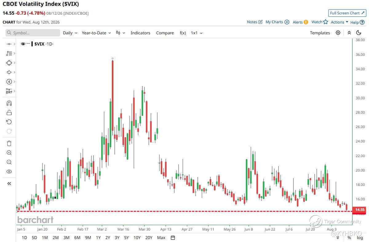The width and height of the screenshot is (369, 242).
Task: Jump down with double chevron near scale
Action: point(338,237)
